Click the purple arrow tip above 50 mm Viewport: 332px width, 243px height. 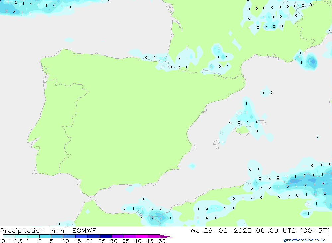tap(166, 236)
